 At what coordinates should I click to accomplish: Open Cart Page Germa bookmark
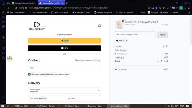click(x=82, y=13)
